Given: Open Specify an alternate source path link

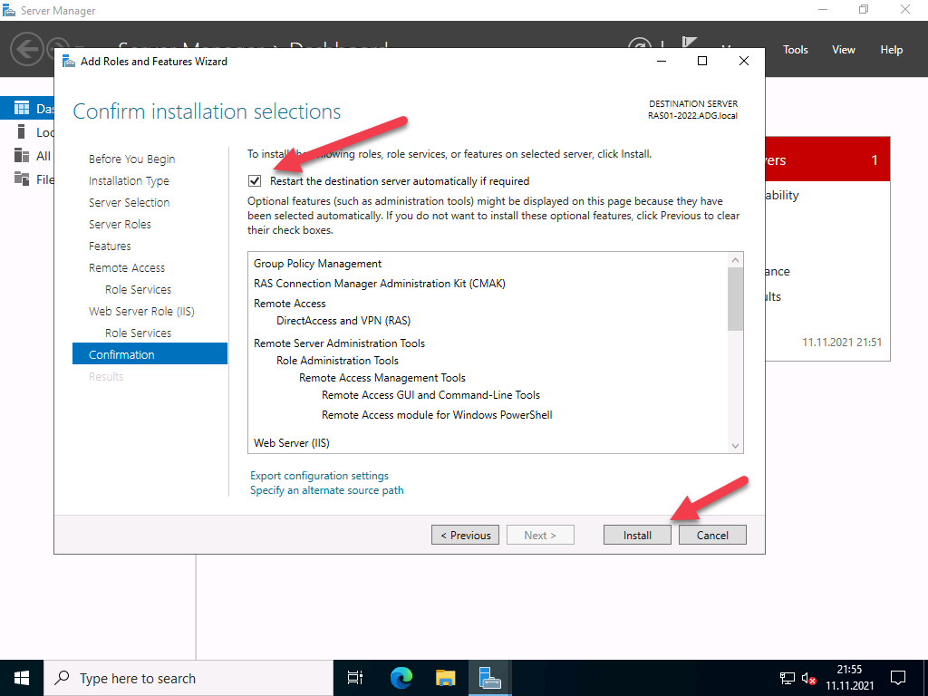Looking at the screenshot, I should [326, 490].
